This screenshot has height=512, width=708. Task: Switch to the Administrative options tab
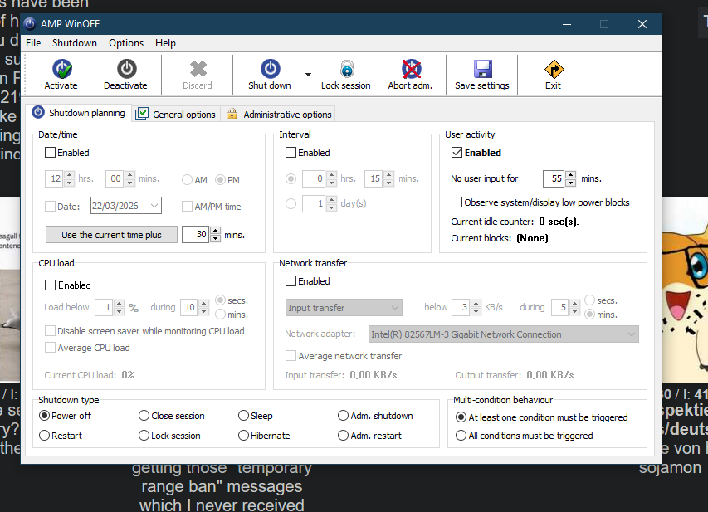(x=279, y=115)
